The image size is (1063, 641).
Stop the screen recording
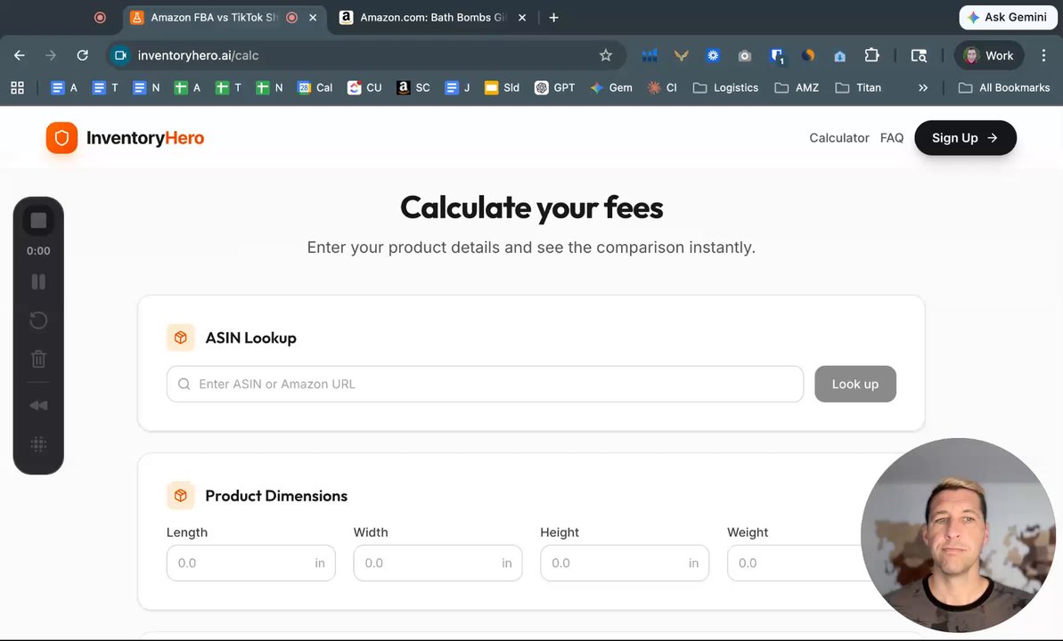[x=38, y=220]
